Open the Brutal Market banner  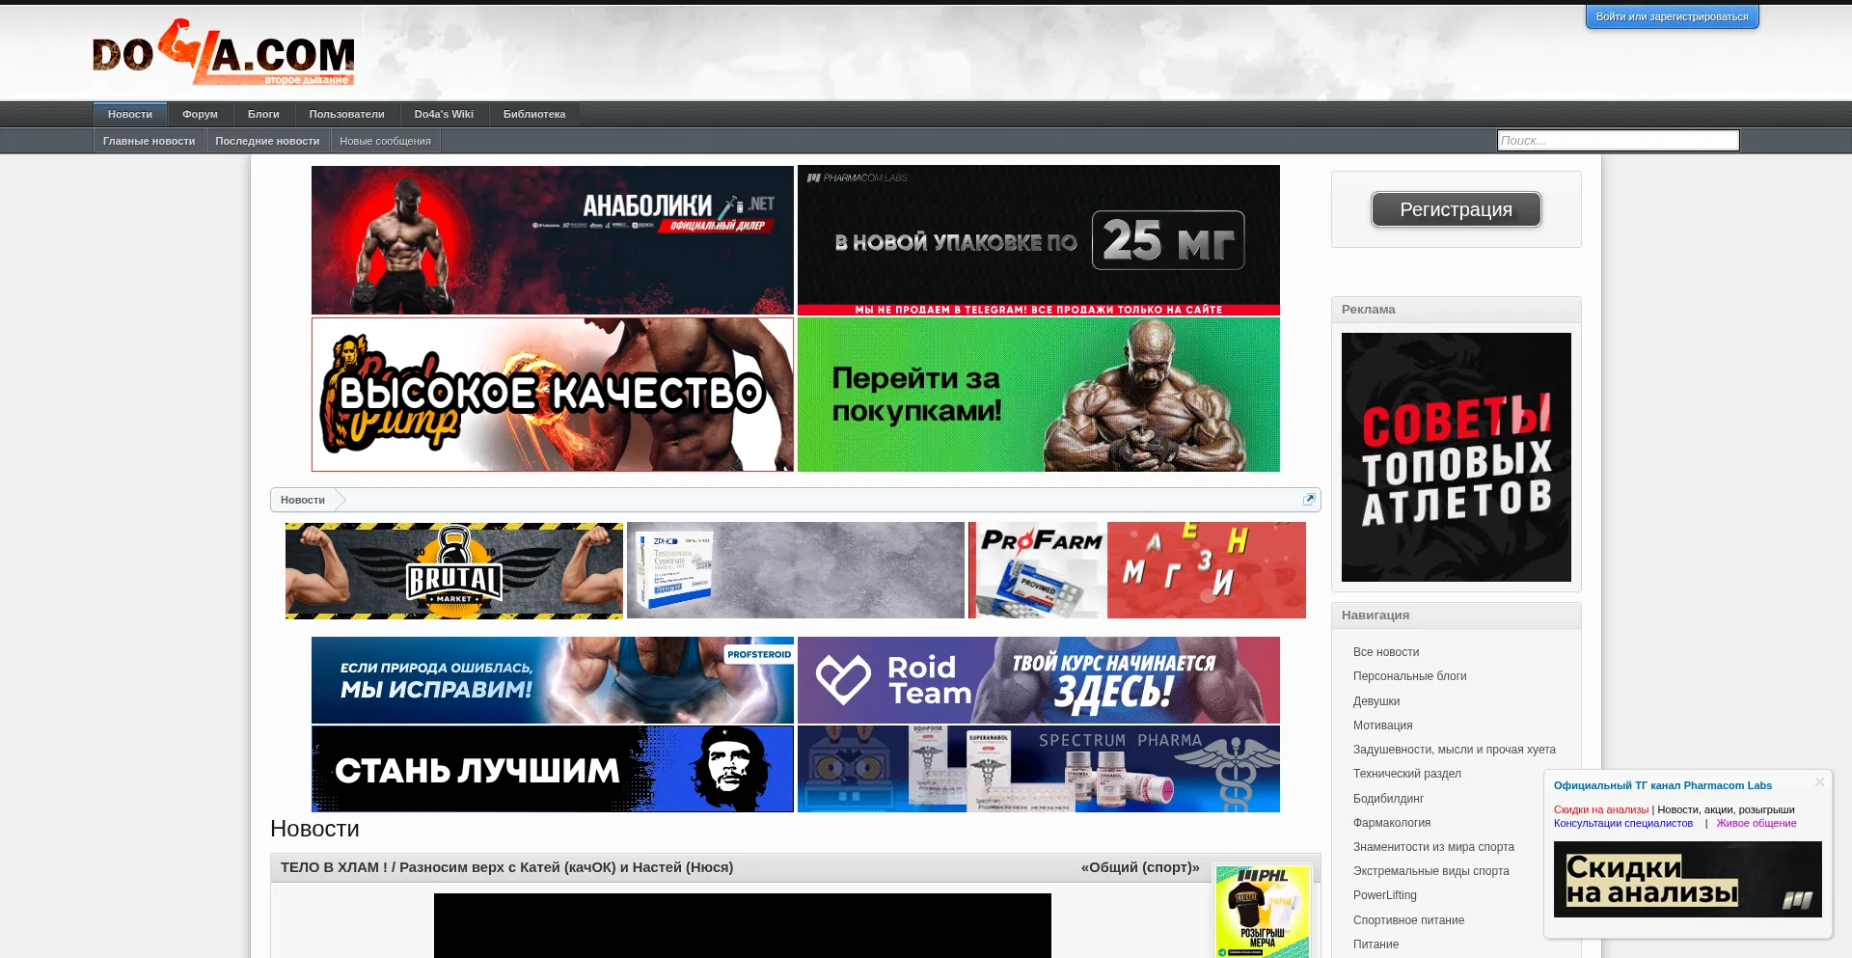point(454,570)
